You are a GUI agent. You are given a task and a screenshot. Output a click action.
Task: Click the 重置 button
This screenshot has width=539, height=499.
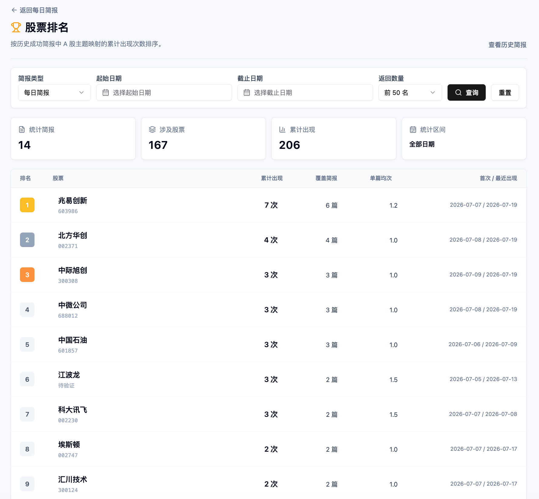click(505, 92)
